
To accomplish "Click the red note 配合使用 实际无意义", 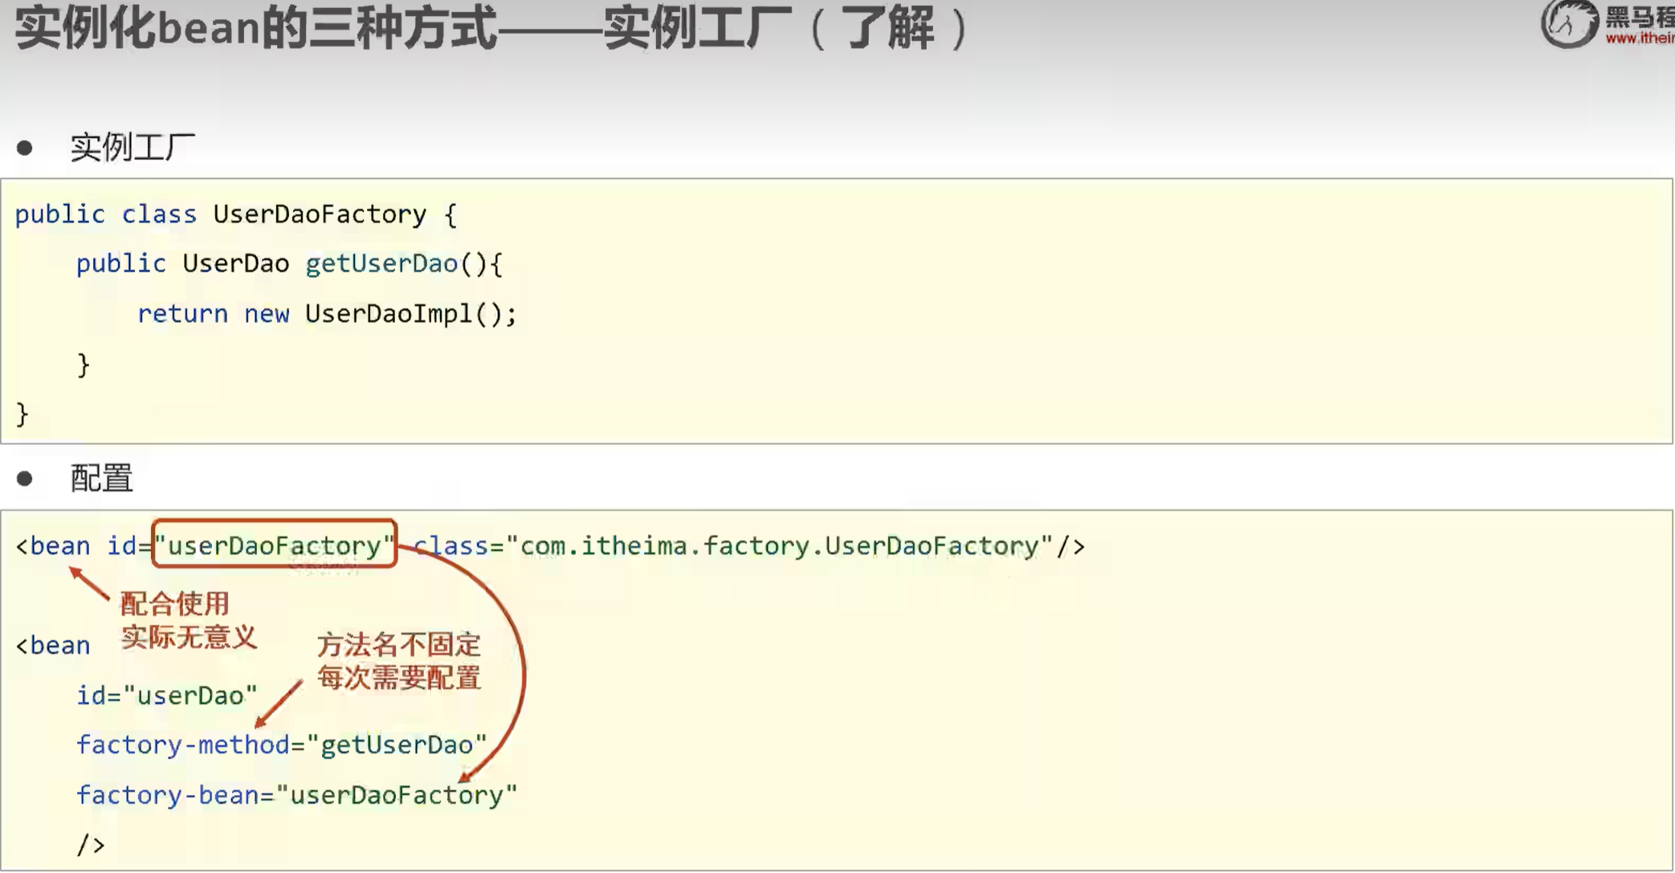I will [x=189, y=621].
